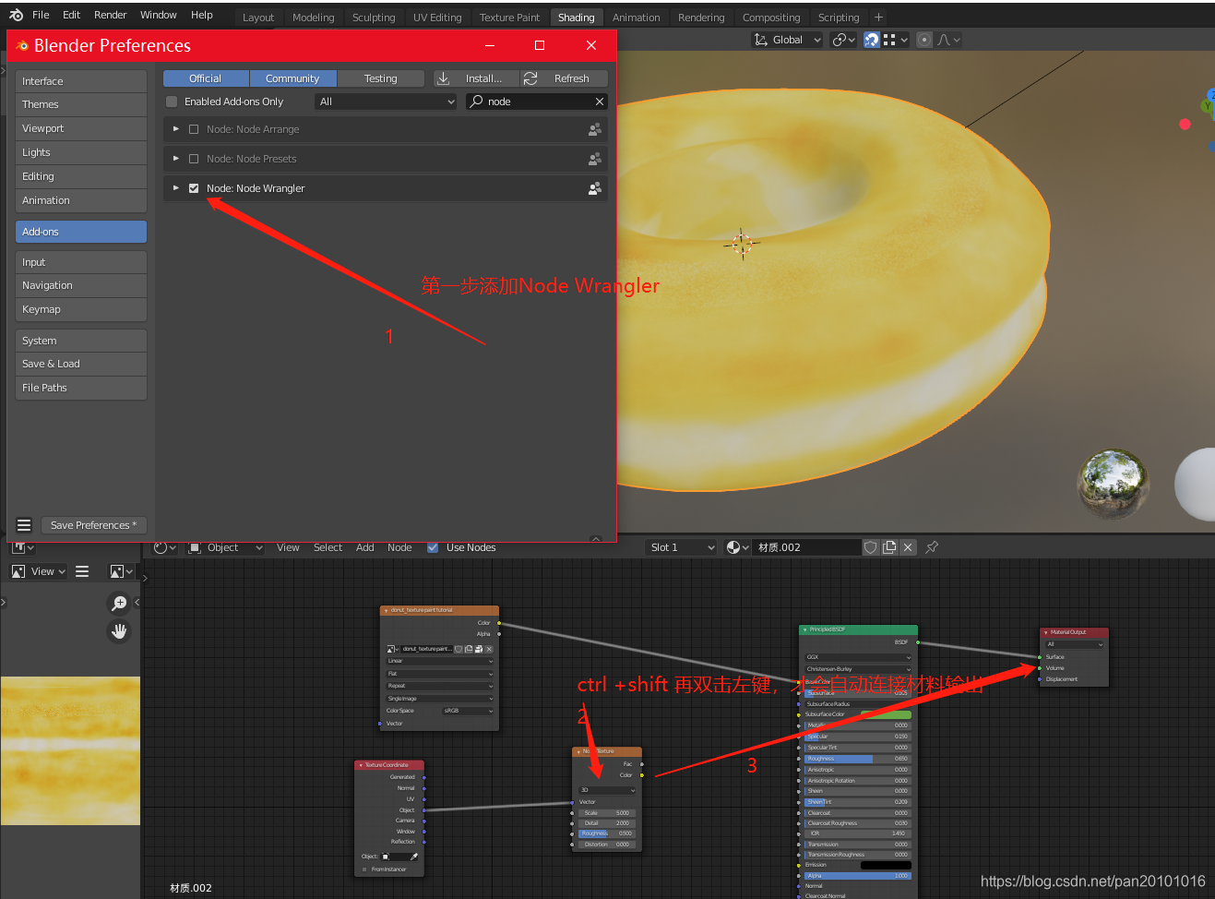
Task: Unlink material 材质.002 with the X icon
Action: [x=908, y=547]
